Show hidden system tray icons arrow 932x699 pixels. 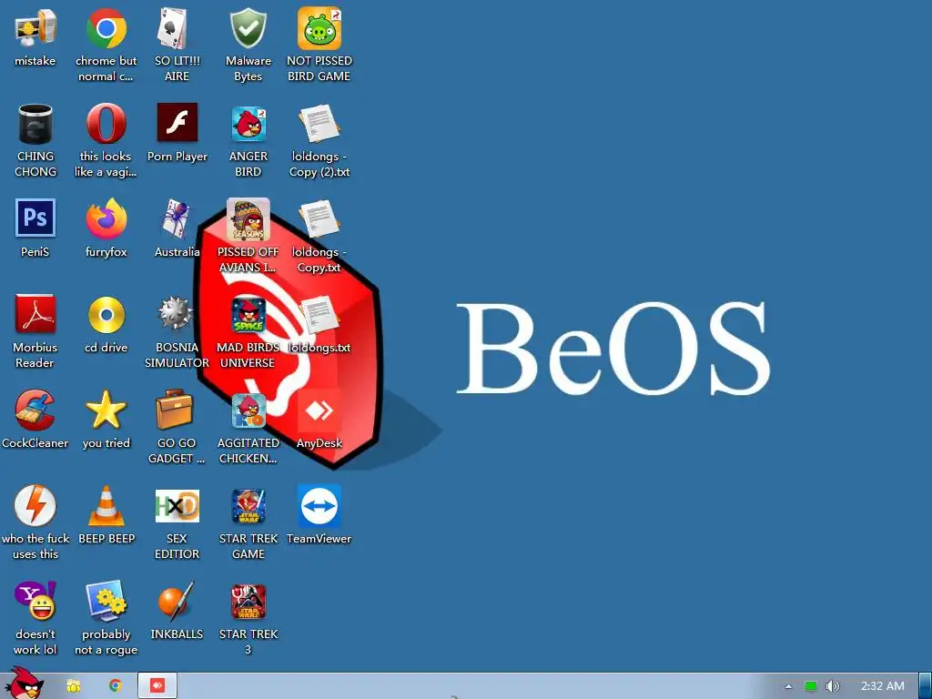tap(788, 686)
